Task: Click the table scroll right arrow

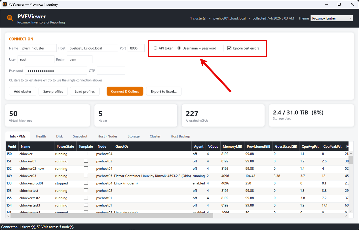Action: pyautogui.click(x=346, y=216)
